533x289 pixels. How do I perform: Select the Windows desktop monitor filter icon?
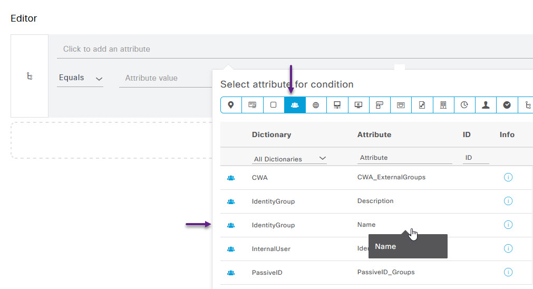coord(358,105)
